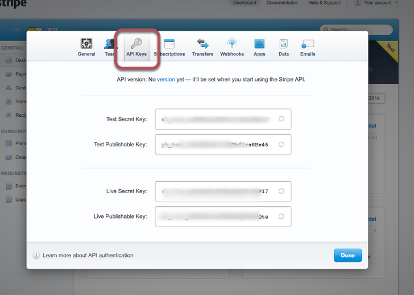Open the Data settings tab
This screenshot has height=295, width=414.
[x=284, y=47]
